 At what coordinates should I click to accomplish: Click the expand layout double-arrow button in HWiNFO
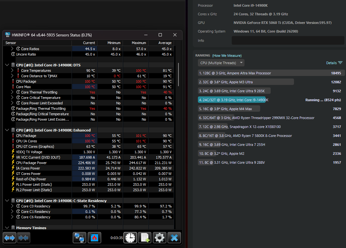coord(10,238)
